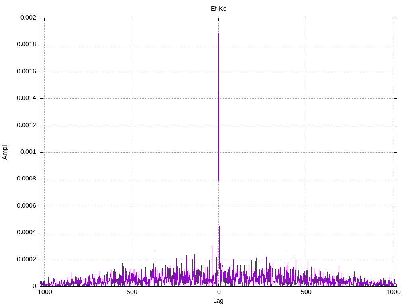Click the 0.001 y-axis tick label

[x=28, y=152]
